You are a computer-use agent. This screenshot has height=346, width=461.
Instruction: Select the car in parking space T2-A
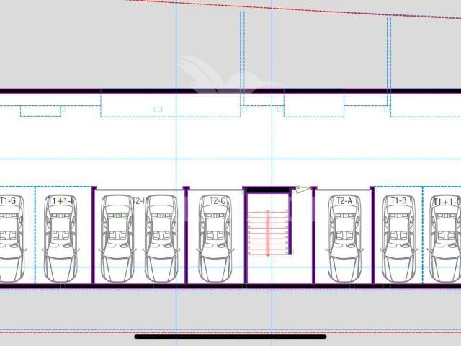point(344,239)
